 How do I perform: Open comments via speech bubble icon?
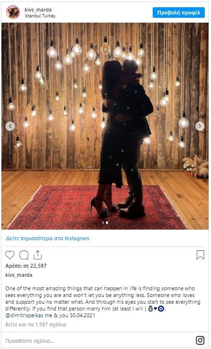coord(24,255)
